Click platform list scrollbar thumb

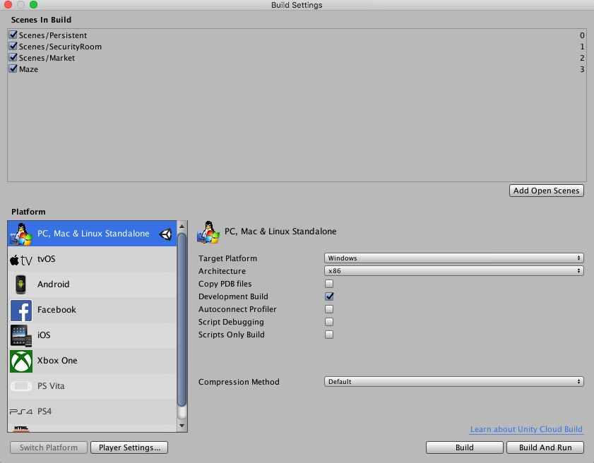pos(182,320)
